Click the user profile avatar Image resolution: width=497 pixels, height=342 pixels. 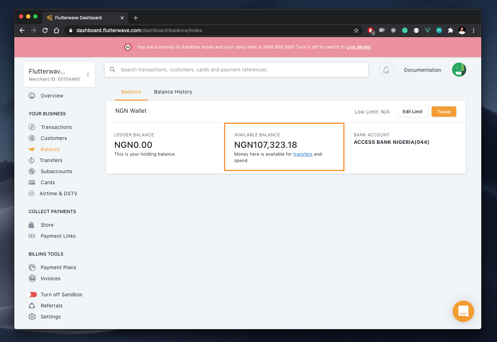coord(459,70)
